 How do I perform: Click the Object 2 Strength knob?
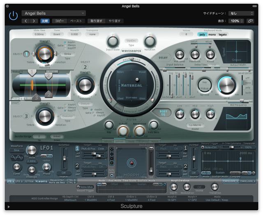pyautogui.click(x=85, y=85)
